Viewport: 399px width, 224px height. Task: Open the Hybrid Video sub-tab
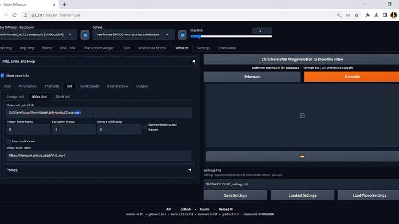coord(117,86)
